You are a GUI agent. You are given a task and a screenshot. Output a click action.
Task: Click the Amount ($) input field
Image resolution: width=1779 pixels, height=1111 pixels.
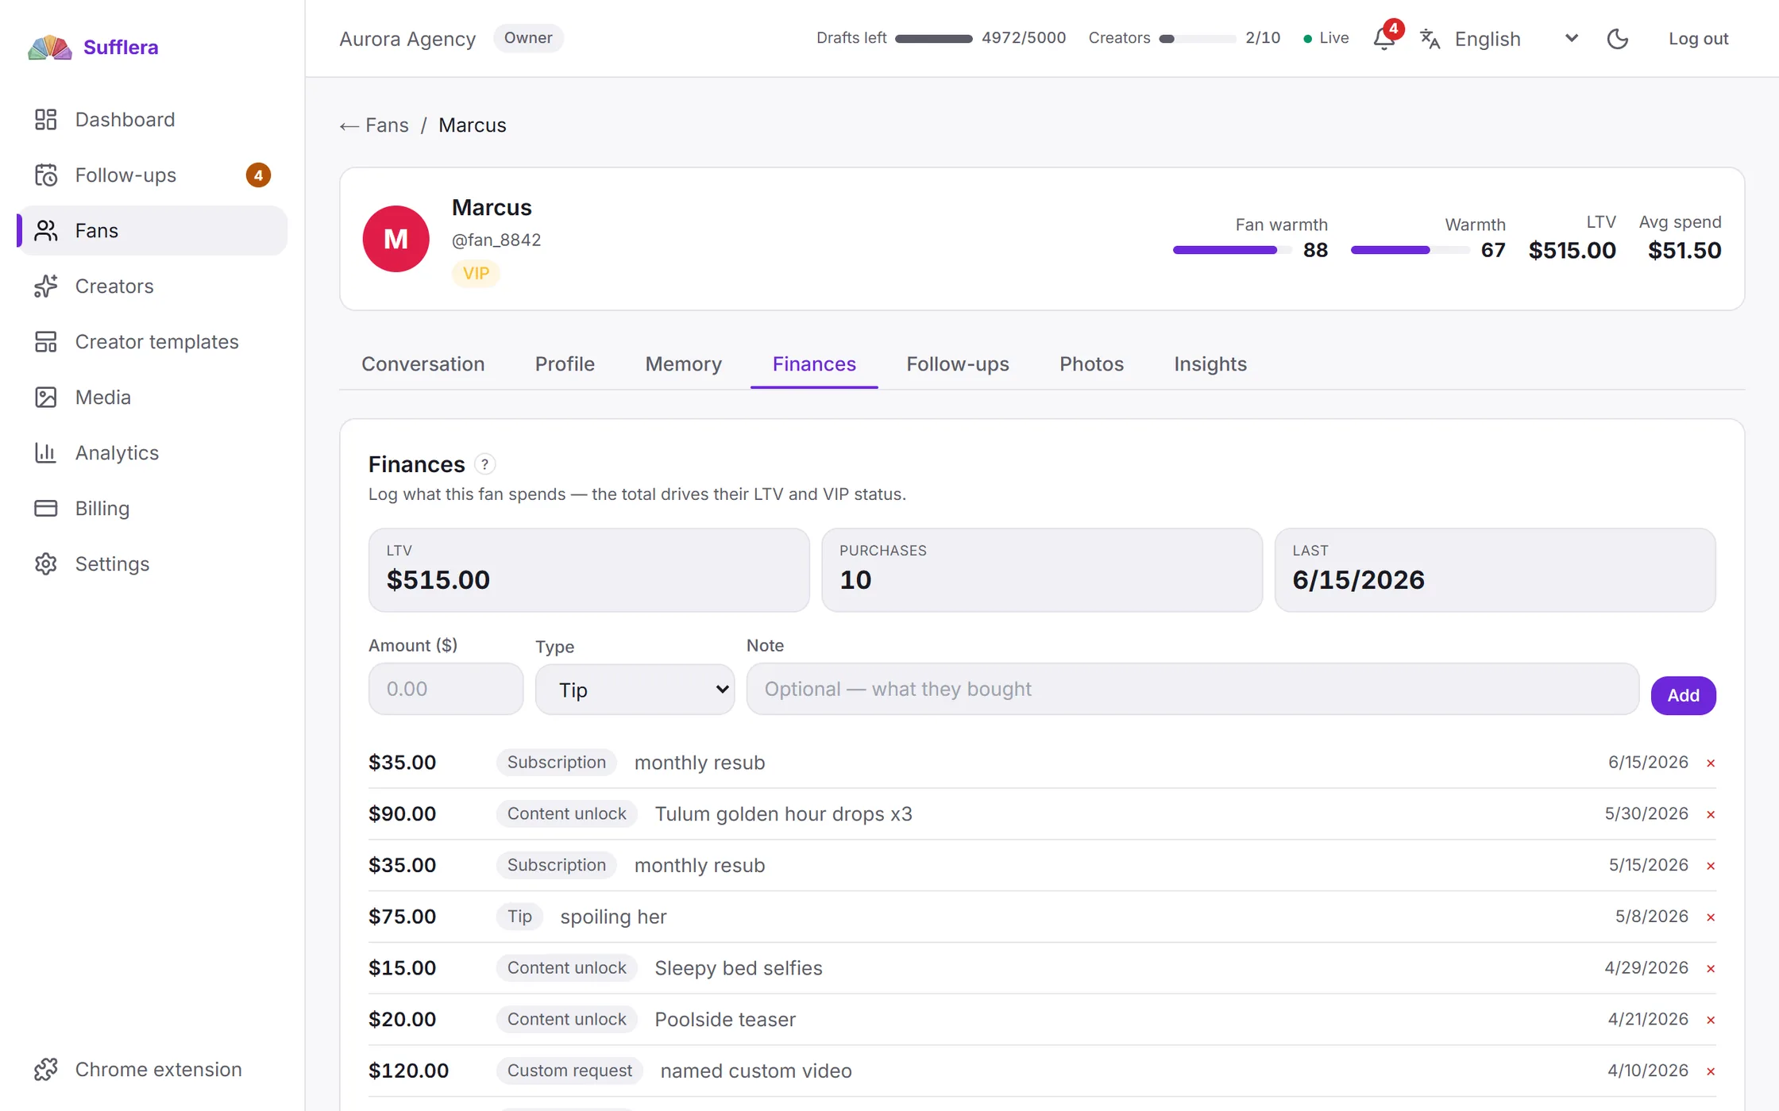coord(446,690)
